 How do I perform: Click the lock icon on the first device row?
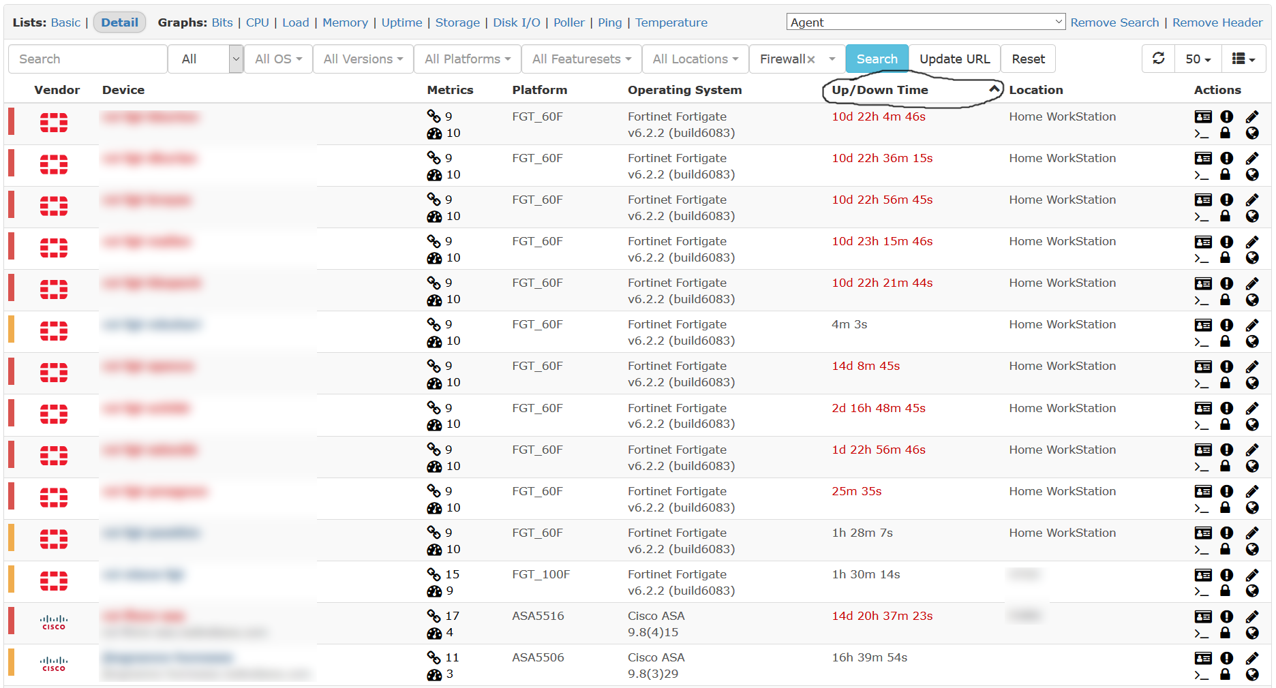[x=1226, y=134]
